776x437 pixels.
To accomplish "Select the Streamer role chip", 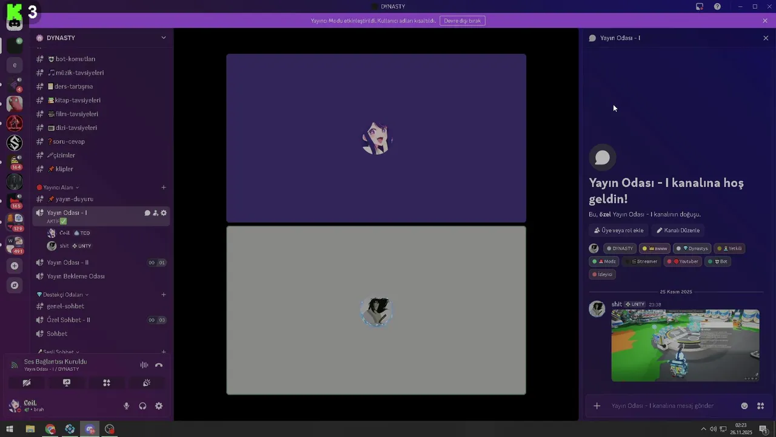I will [642, 262].
